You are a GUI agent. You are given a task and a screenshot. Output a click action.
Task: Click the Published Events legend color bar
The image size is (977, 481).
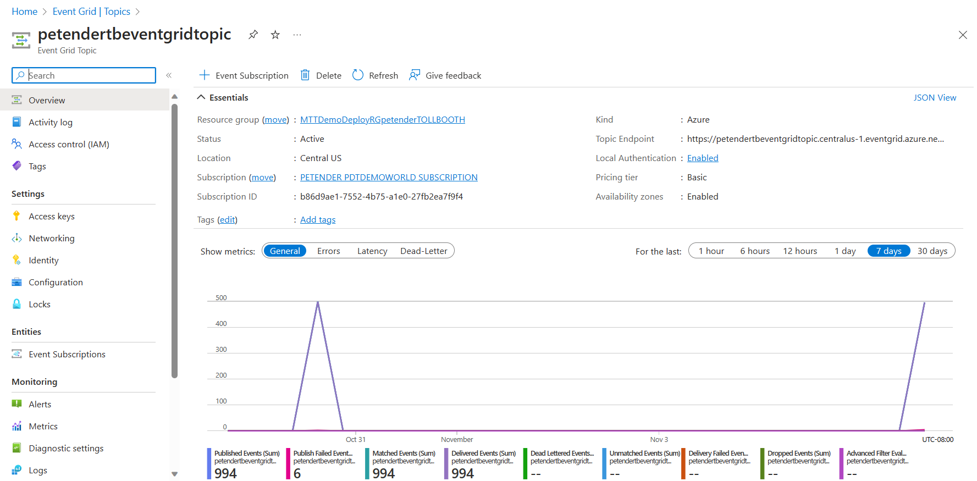[209, 463]
